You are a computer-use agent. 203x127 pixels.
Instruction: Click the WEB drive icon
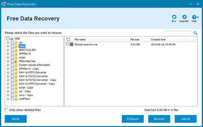(12, 38)
